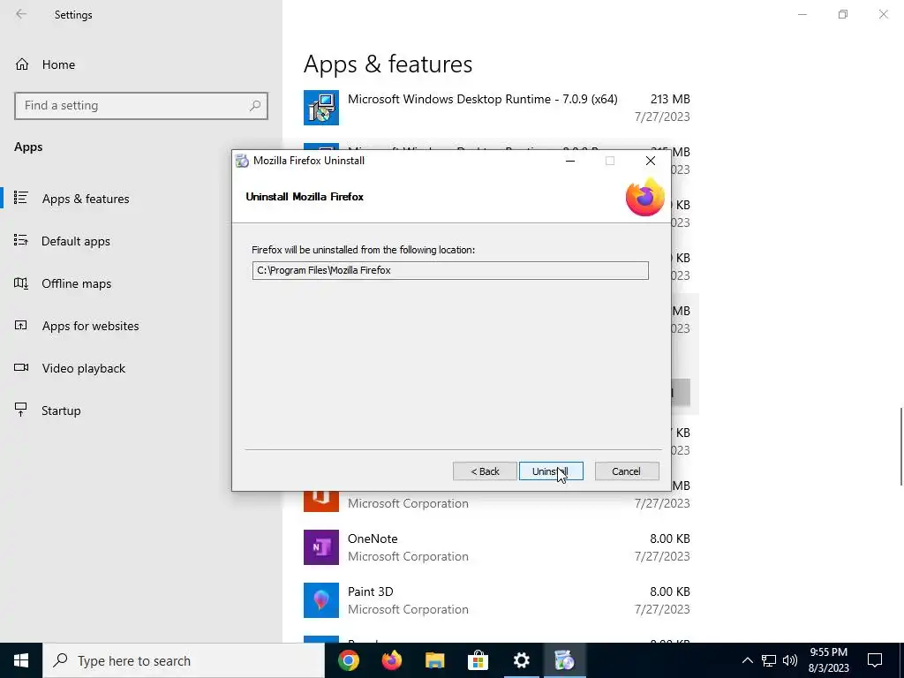The width and height of the screenshot is (904, 678).
Task: Close the Mozilla Firefox Uninstall dialog
Action: click(x=651, y=161)
